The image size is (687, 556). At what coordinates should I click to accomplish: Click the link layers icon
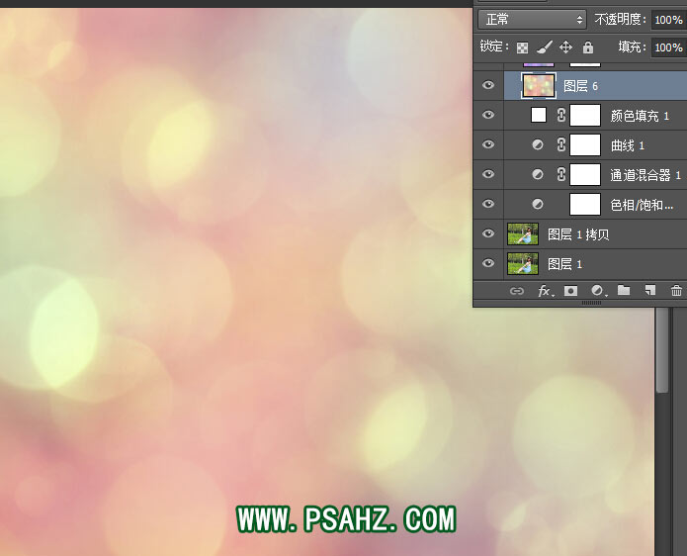pos(516,291)
